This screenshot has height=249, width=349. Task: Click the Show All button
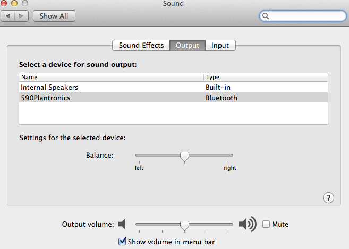[x=54, y=16]
